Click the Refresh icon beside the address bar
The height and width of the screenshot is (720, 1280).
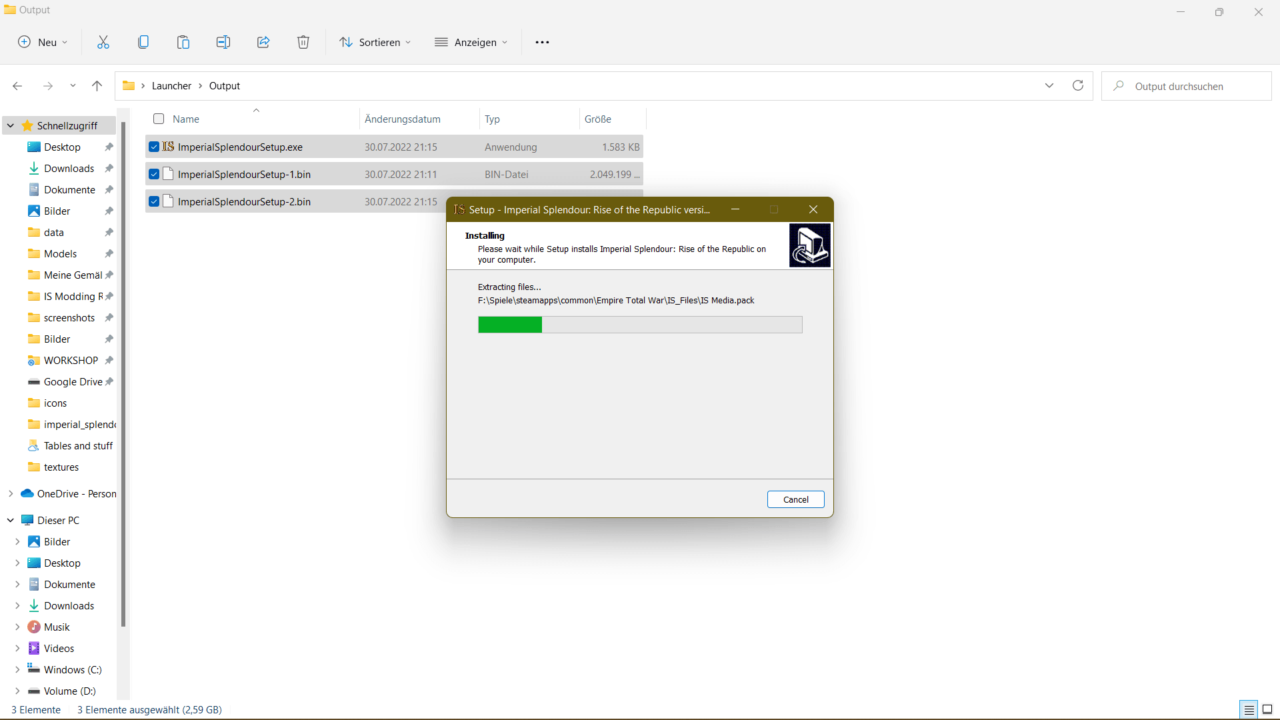[1078, 85]
